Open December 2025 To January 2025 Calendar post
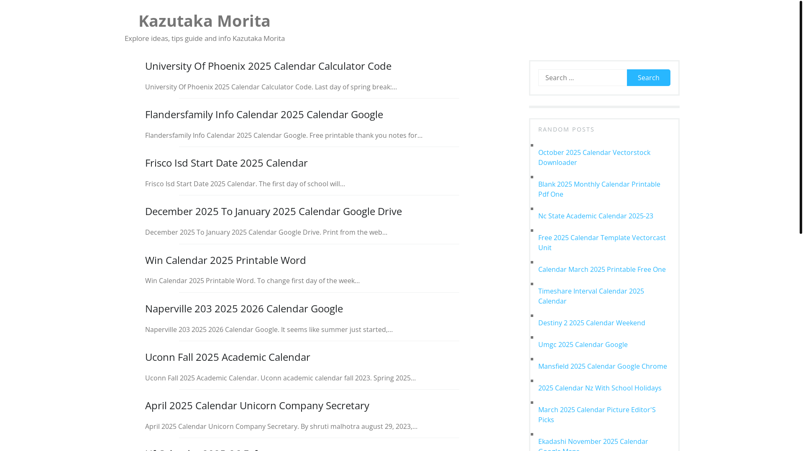The height and width of the screenshot is (451, 803). click(274, 211)
